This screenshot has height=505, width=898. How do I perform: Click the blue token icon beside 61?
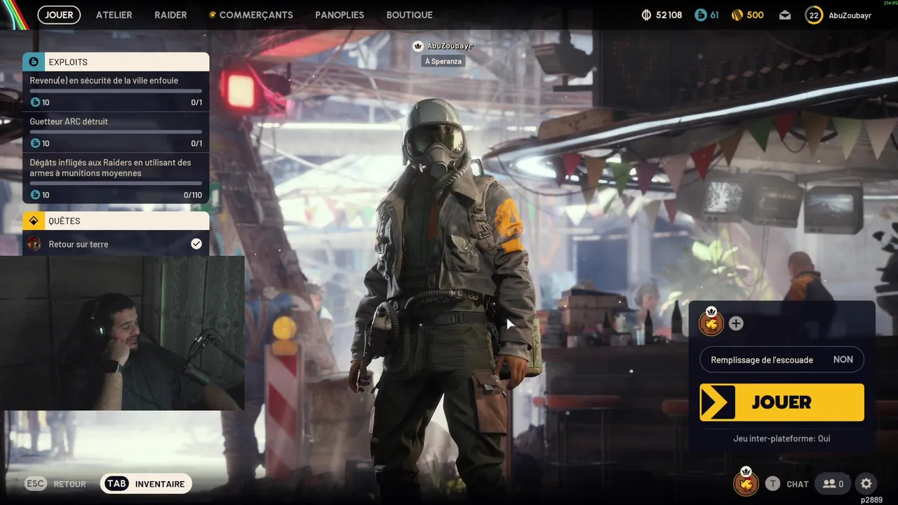(x=699, y=15)
